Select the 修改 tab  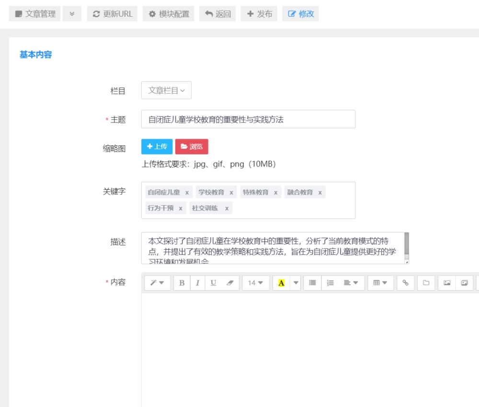[x=300, y=14]
